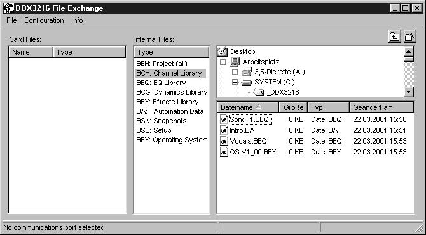Select the Arbeitsplatz computer icon

pyautogui.click(x=235, y=62)
